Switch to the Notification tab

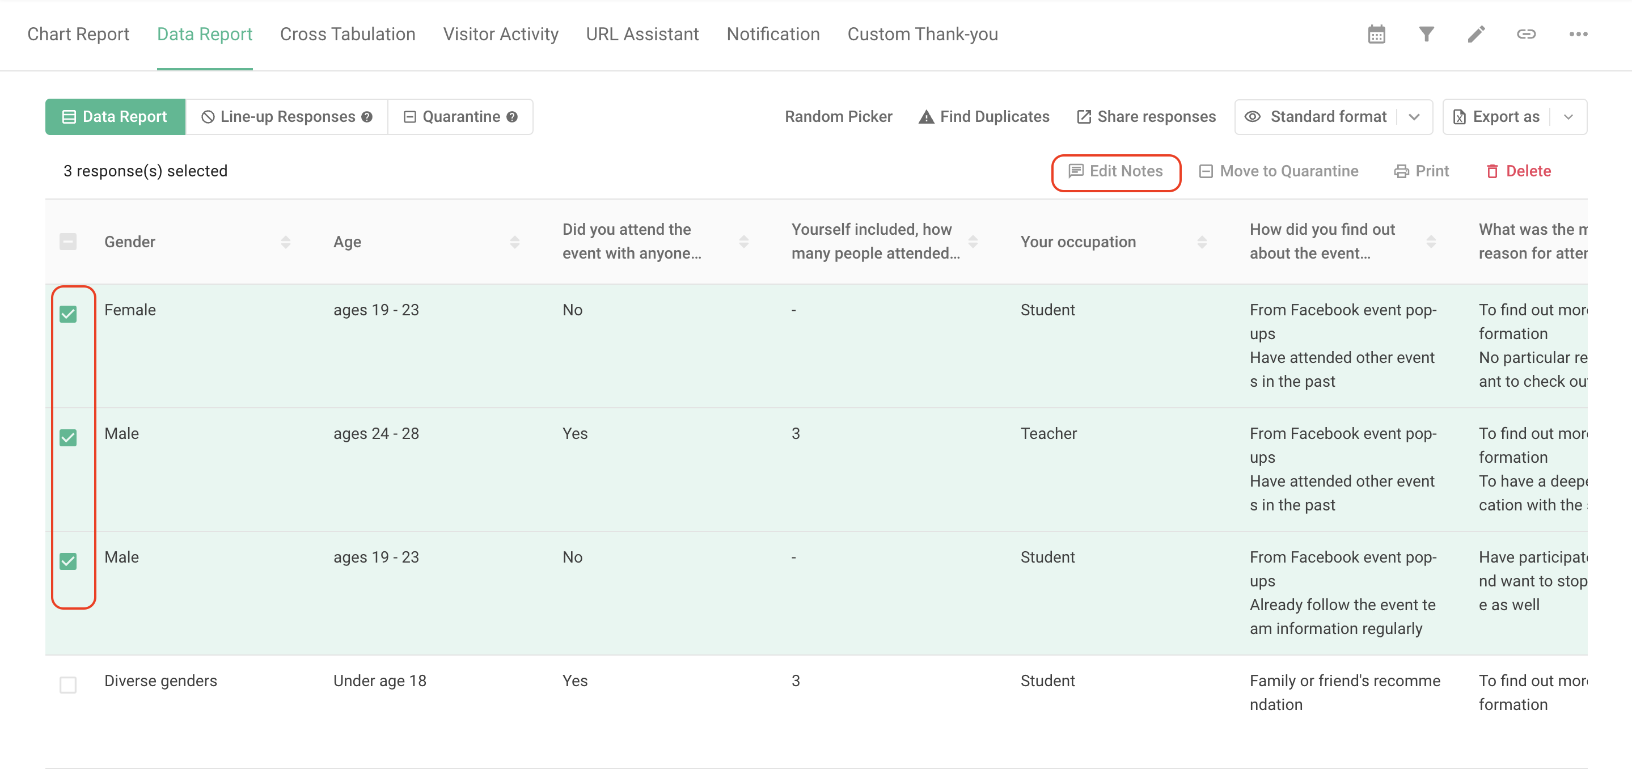click(773, 34)
